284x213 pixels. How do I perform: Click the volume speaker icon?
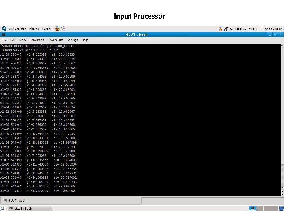(x=281, y=29)
